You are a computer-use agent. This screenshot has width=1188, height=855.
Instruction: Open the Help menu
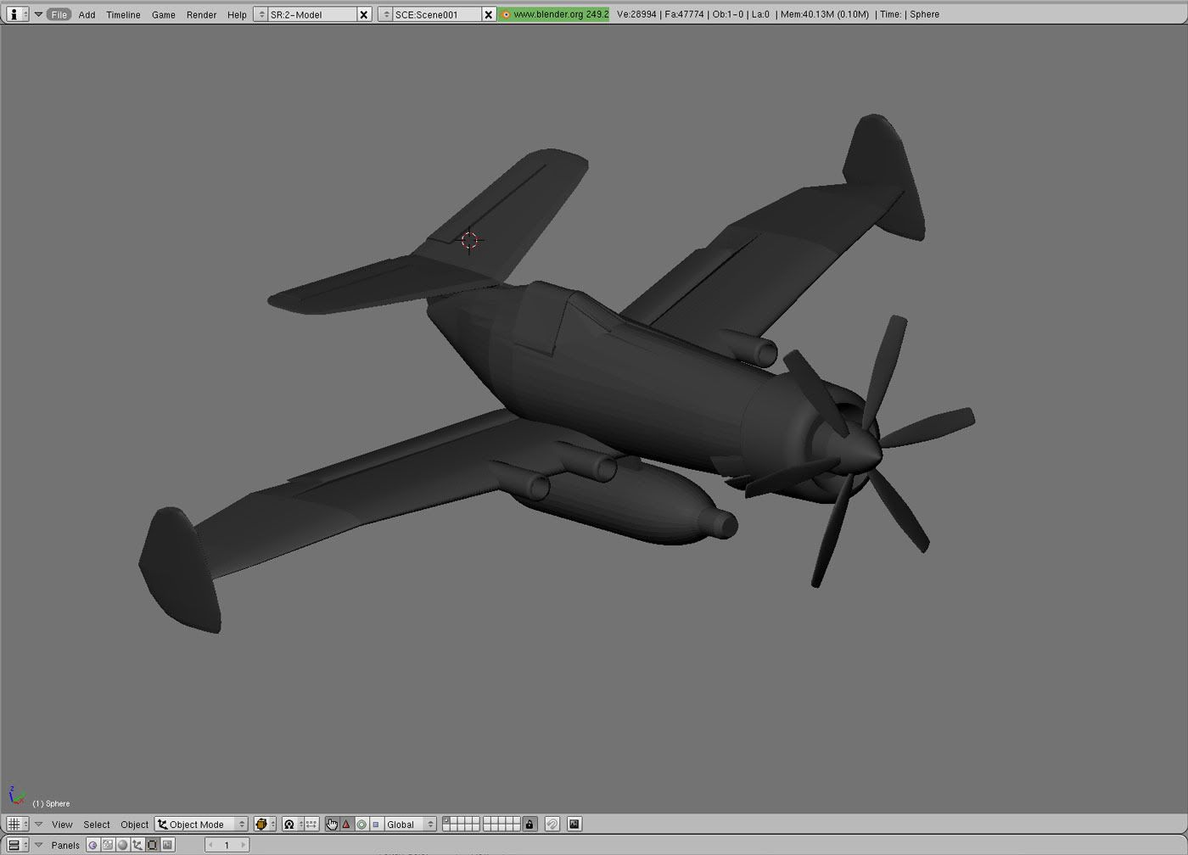[x=237, y=14]
